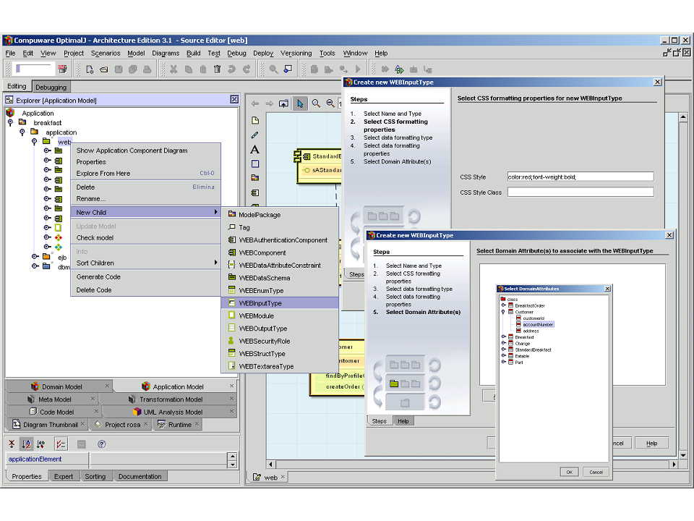Collapse the application folder node in Explorer
This screenshot has width=694, height=521.
click(22, 132)
